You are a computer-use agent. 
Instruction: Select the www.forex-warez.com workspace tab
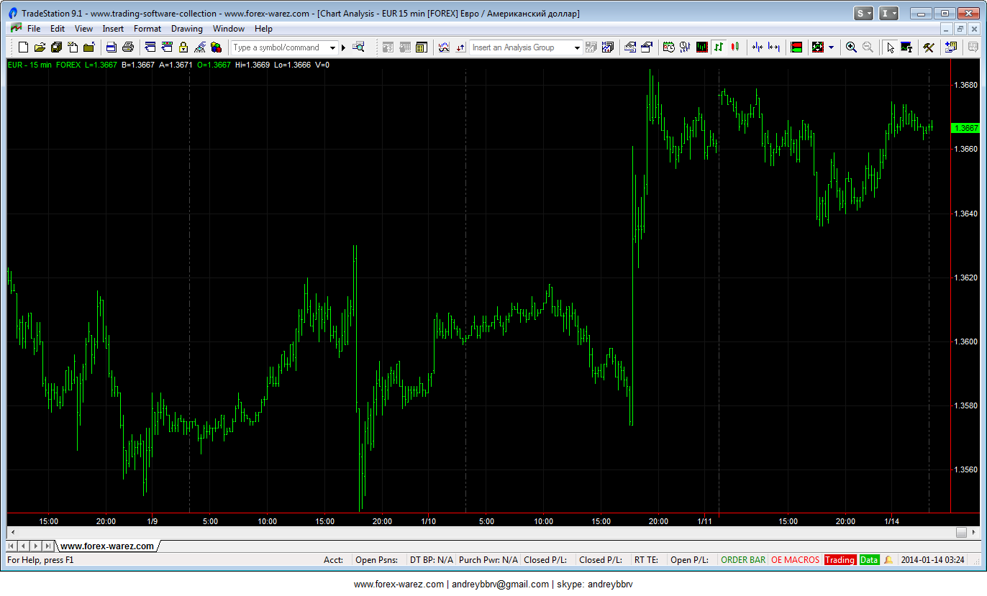point(106,546)
